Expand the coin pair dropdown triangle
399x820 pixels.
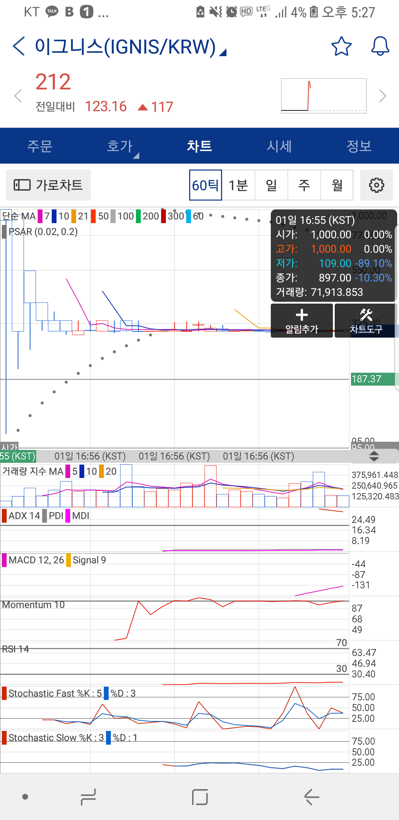click(x=223, y=53)
